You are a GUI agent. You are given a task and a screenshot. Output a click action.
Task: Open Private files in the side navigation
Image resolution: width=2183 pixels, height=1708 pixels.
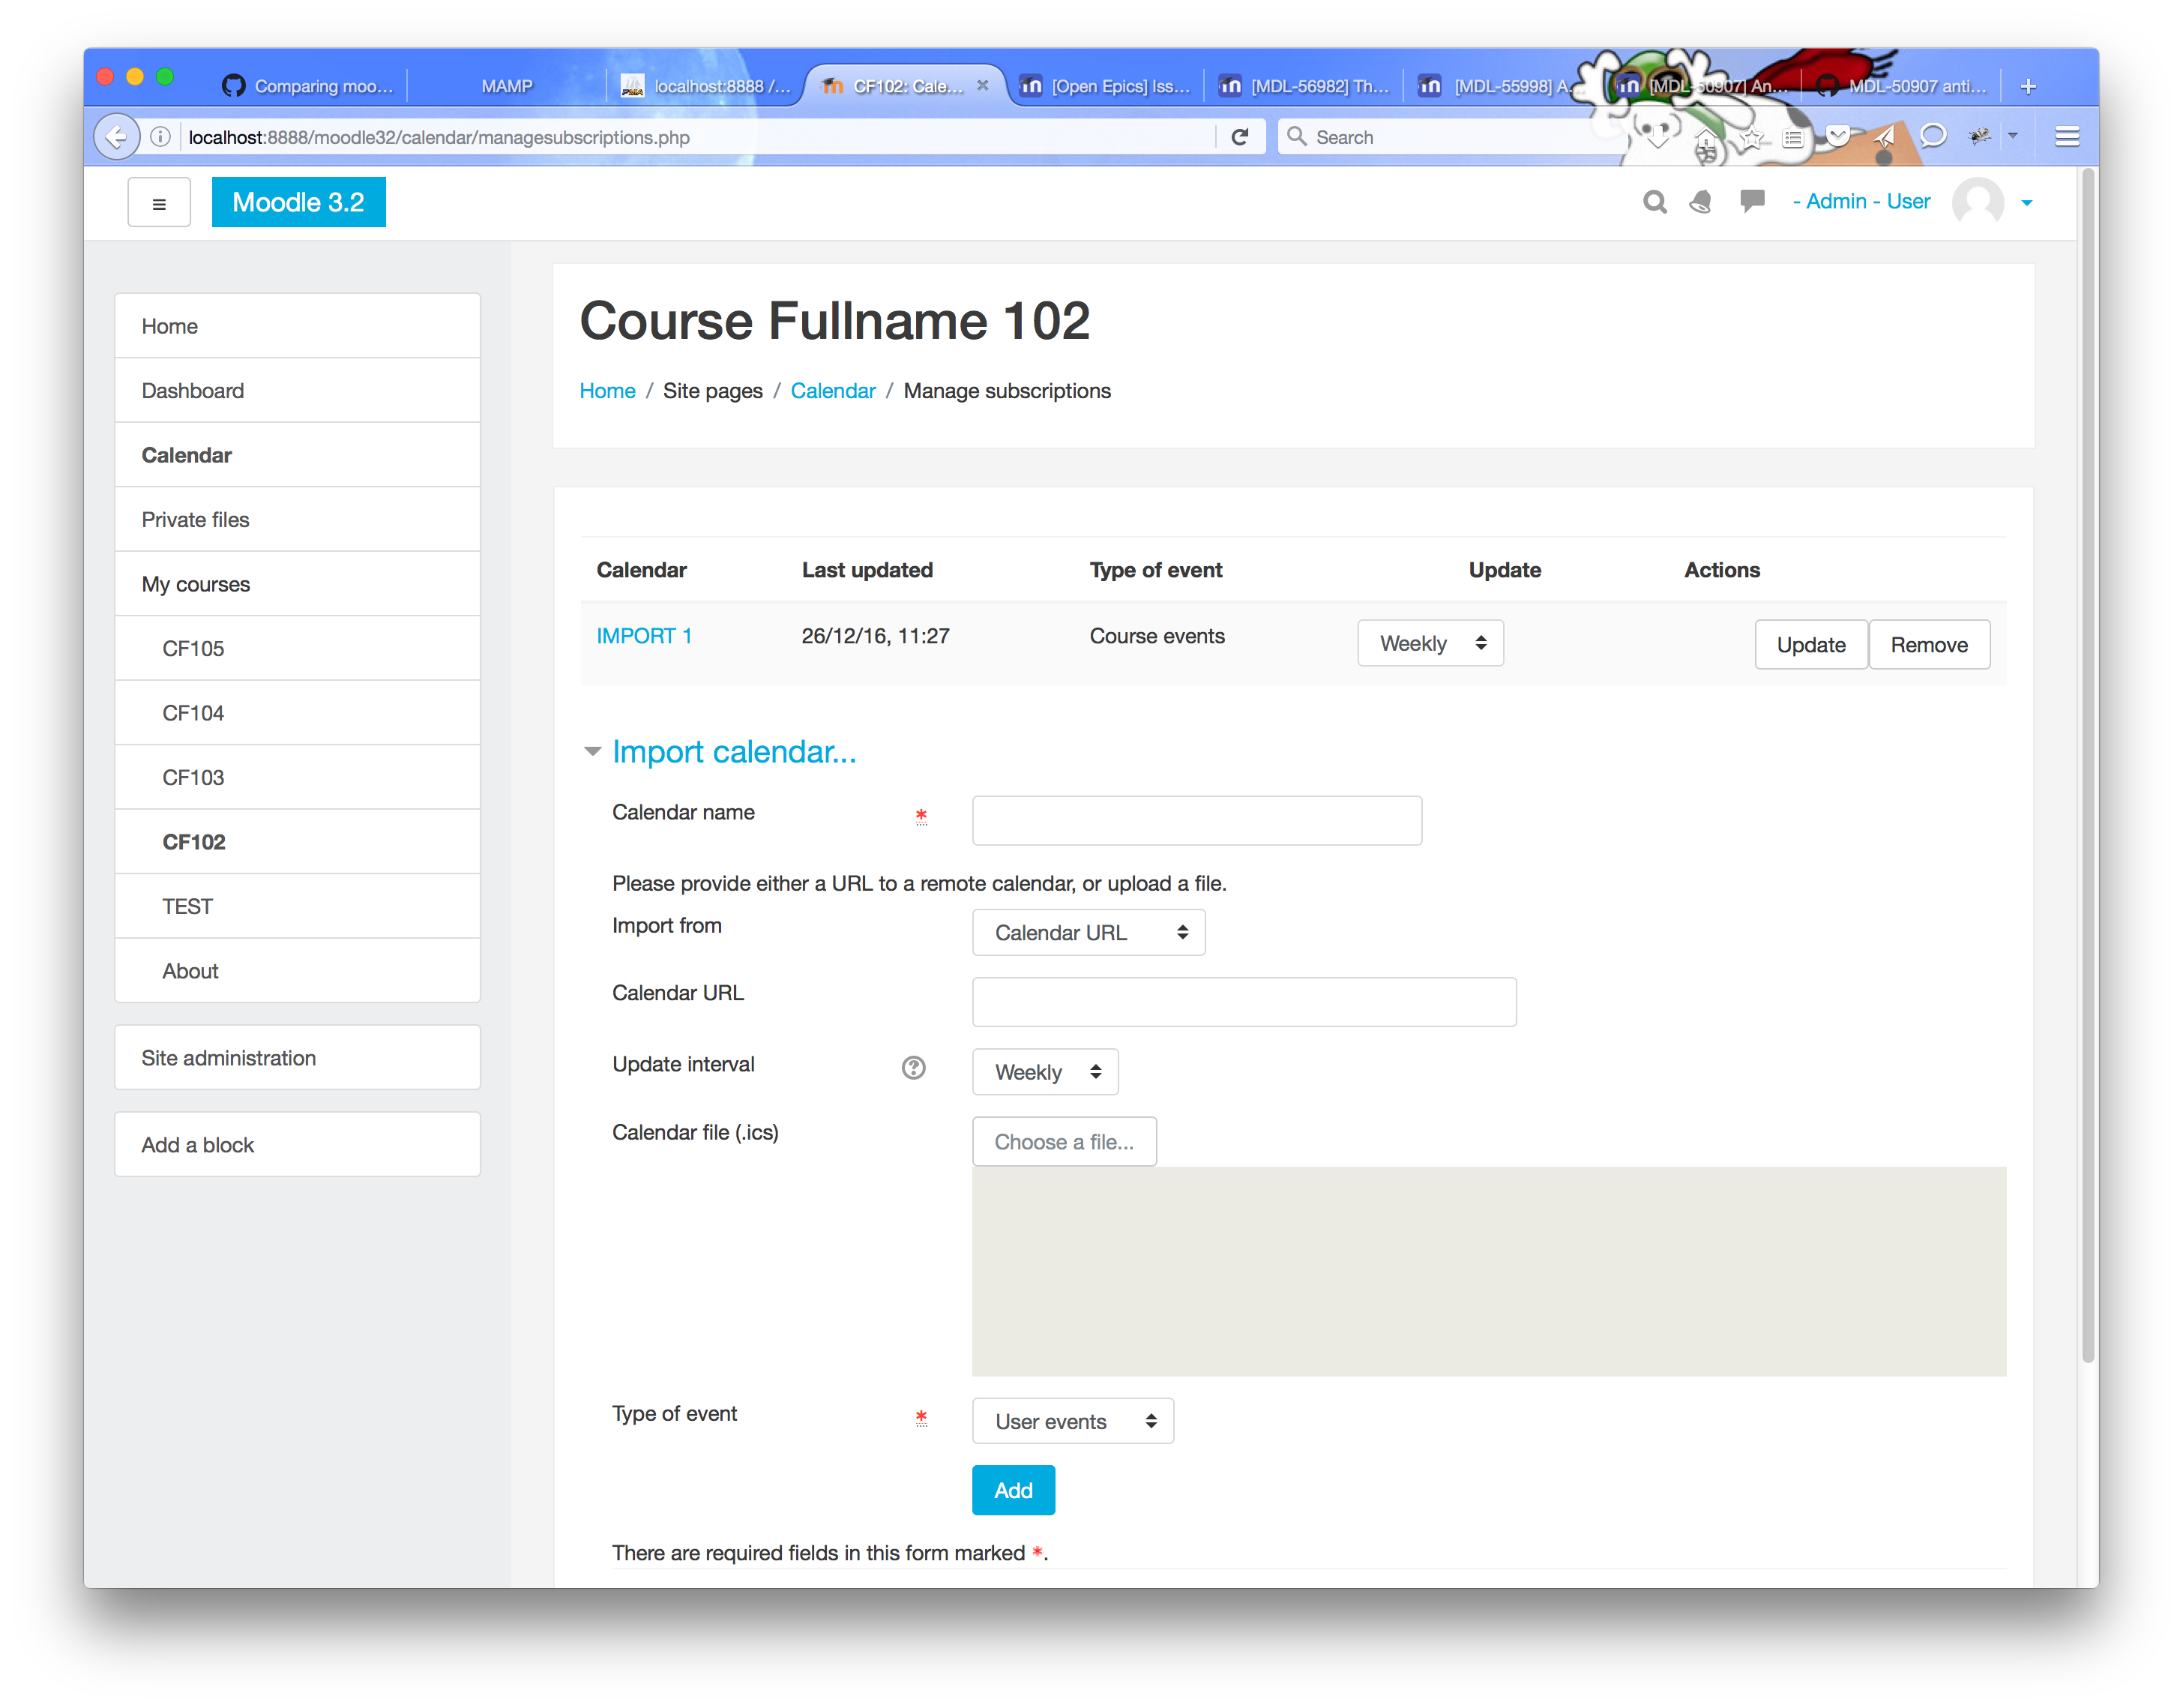298,520
